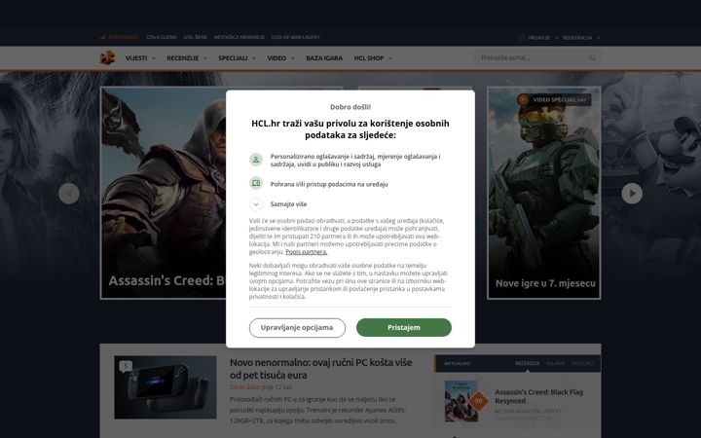Click the device storage icon
The image size is (701, 438).
[256, 183]
